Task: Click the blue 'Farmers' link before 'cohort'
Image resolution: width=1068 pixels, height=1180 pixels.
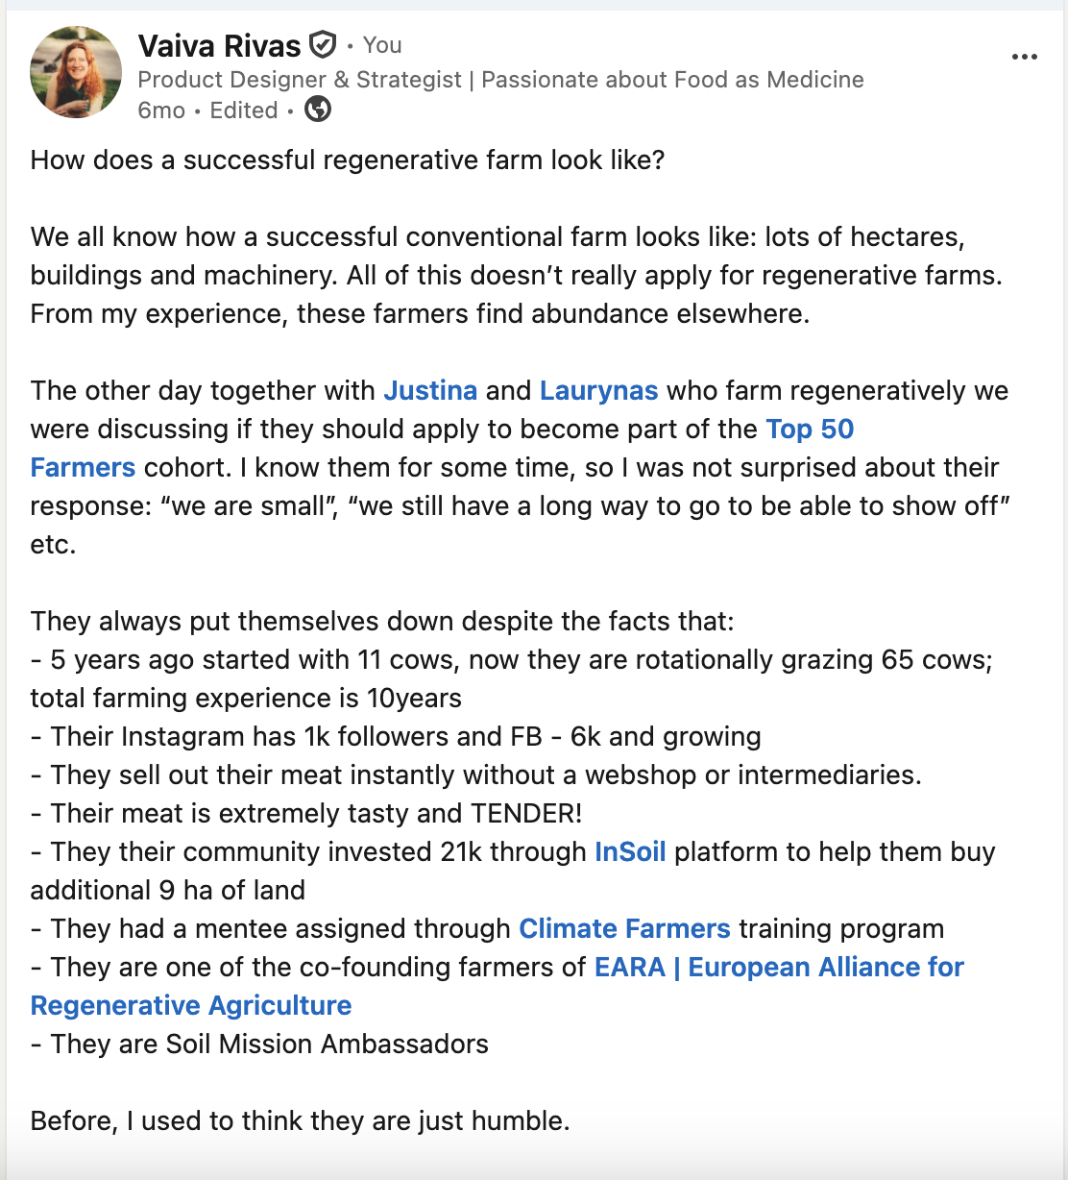Action: click(83, 467)
